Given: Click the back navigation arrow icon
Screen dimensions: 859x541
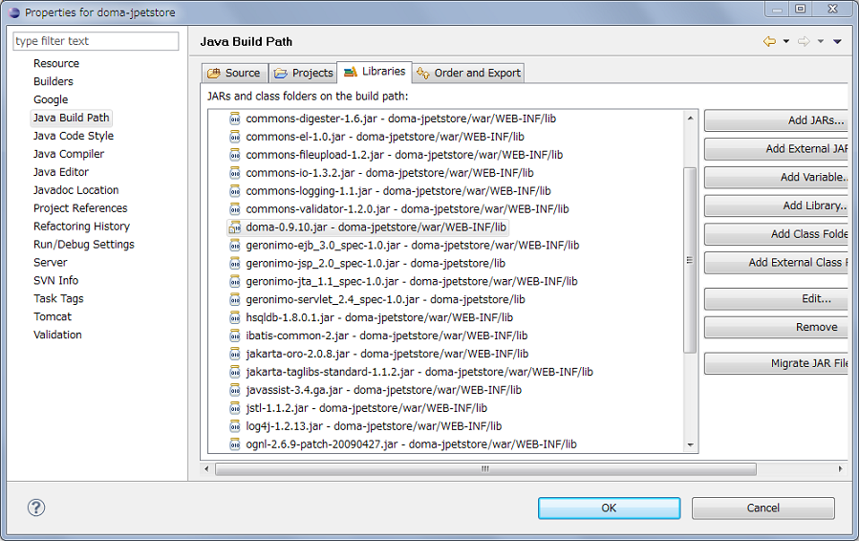Looking at the screenshot, I should [769, 41].
